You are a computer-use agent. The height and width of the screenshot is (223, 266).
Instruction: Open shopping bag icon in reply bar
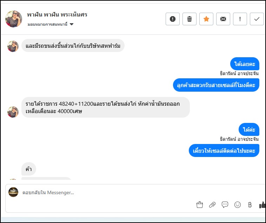coord(200,205)
